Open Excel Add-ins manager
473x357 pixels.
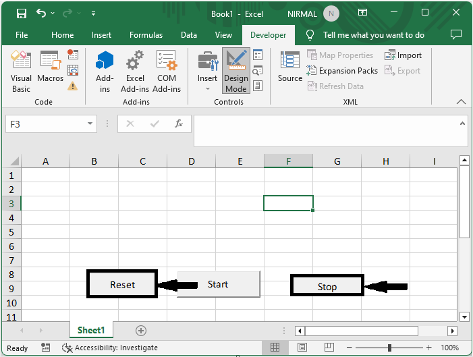[135, 72]
